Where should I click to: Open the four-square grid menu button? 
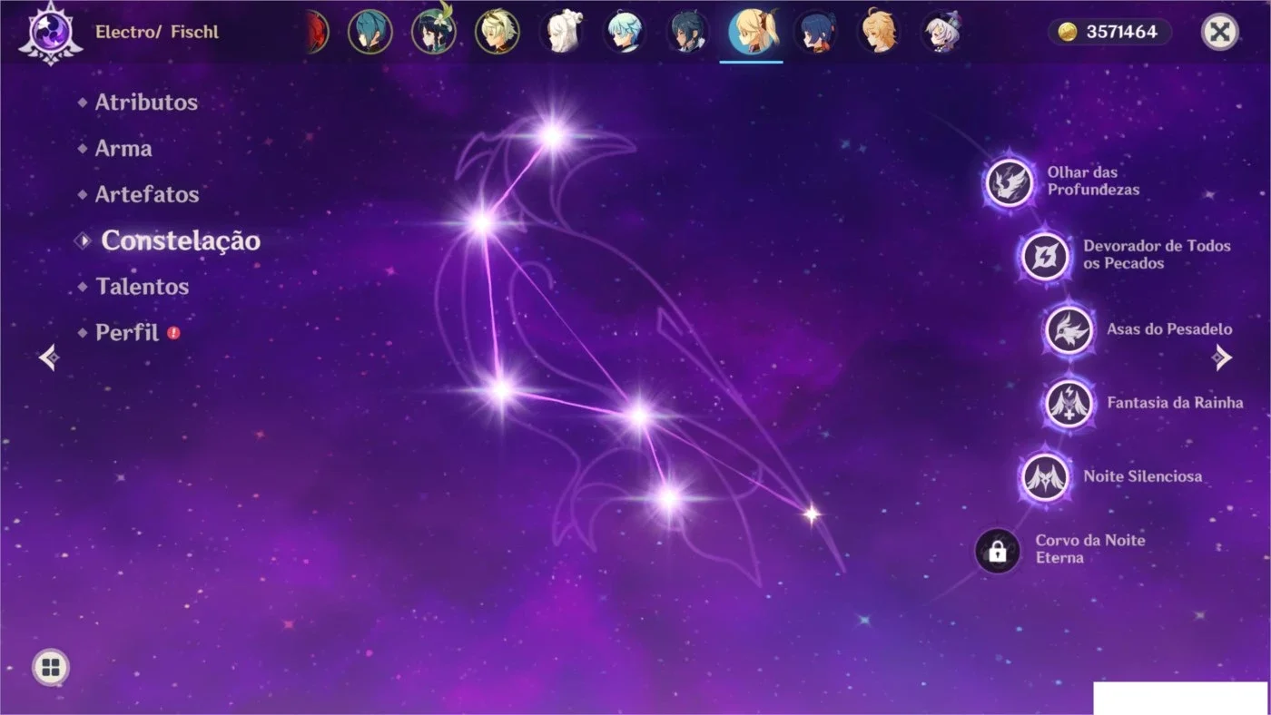[51, 669]
